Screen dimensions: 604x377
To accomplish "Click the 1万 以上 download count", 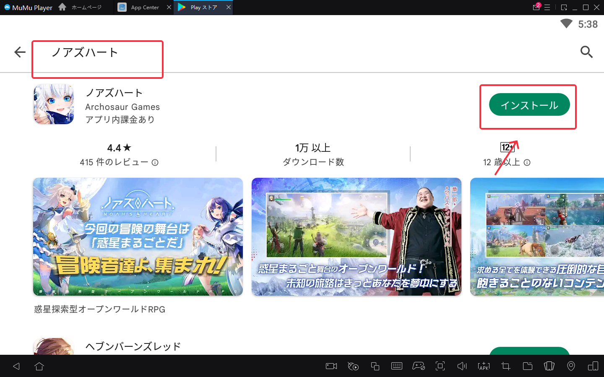I will pos(313,148).
